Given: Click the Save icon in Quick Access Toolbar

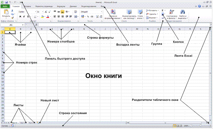Looking at the screenshot, I should click(x=6, y=2).
